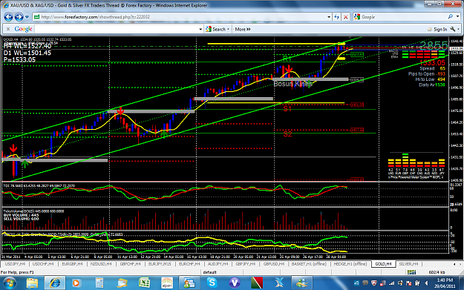Click the connection status bars icon

click(x=411, y=272)
